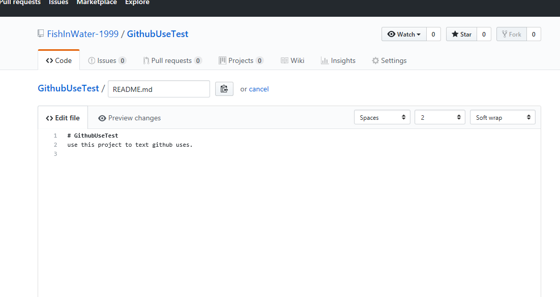Switch to the Wiki tab
The image size is (560, 297).
(297, 60)
